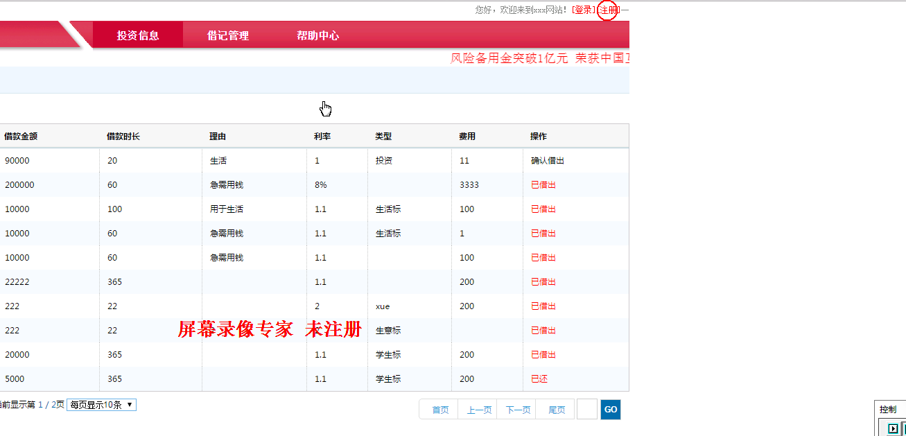Click the xue type cell
This screenshot has width=906, height=436.
pyautogui.click(x=383, y=306)
